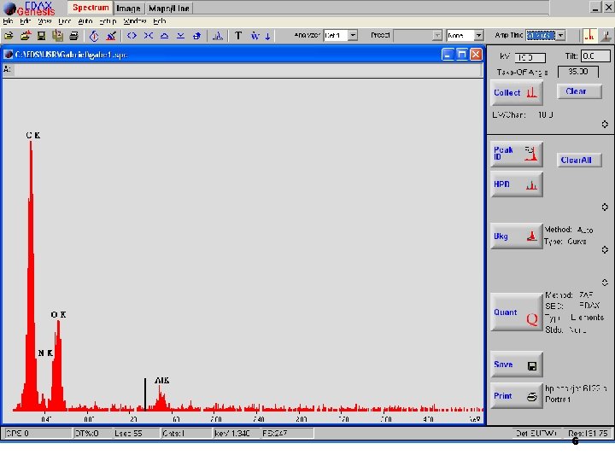615x461 pixels.
Task: Click horizontal contract arrows icon
Action: click(x=149, y=36)
